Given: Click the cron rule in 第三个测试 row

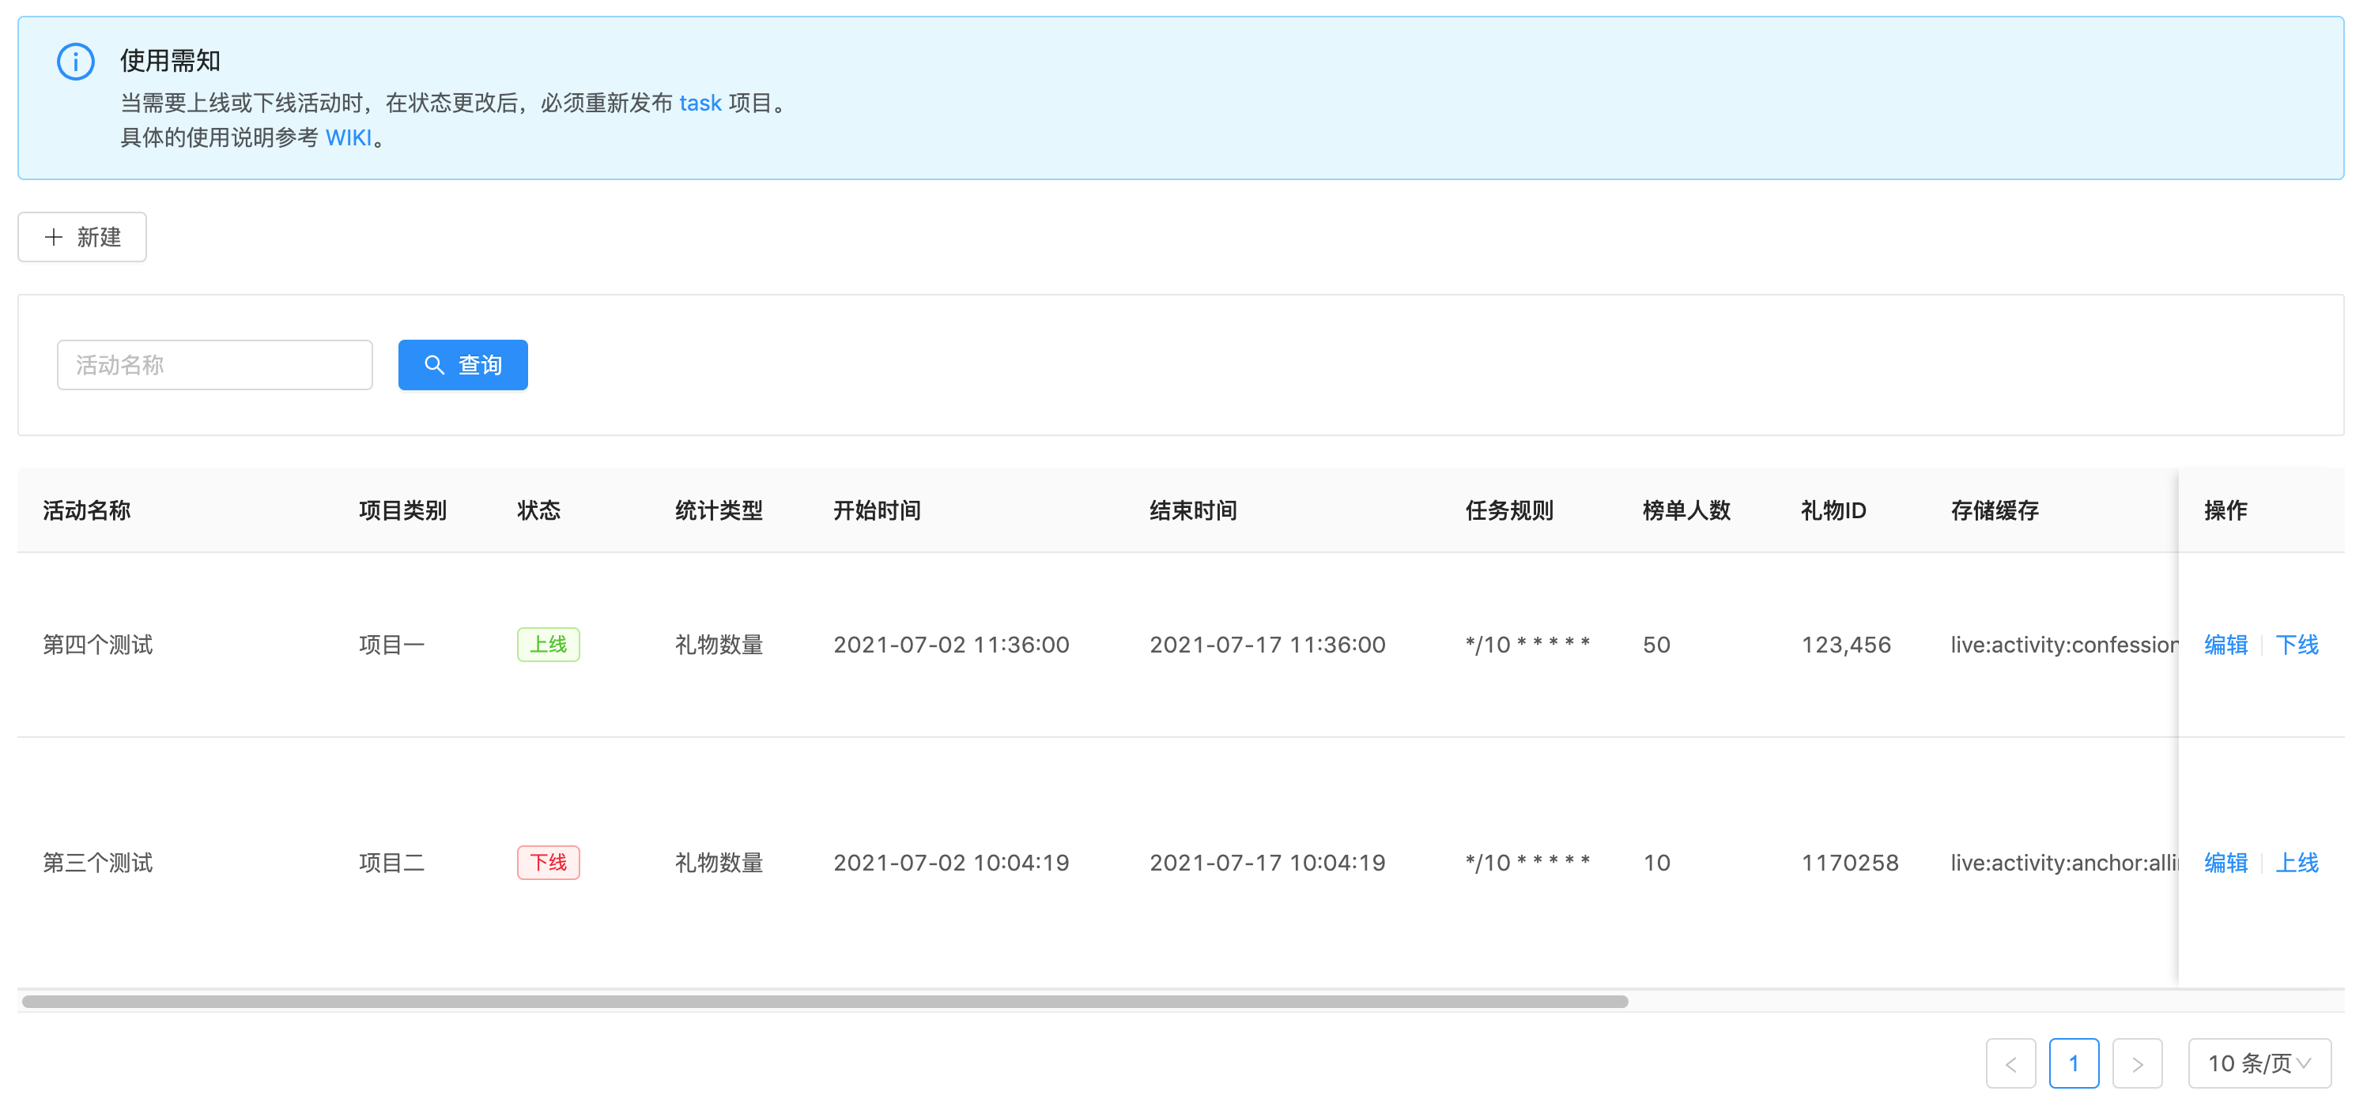Looking at the screenshot, I should coord(1527,862).
